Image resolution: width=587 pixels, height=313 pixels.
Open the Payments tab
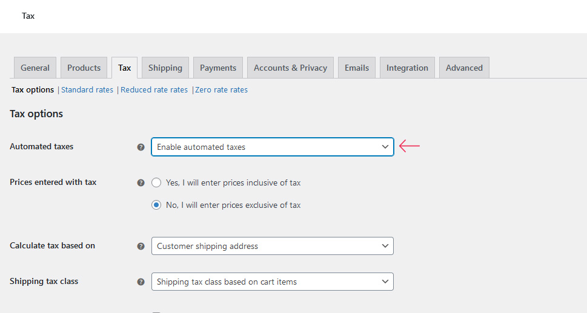218,68
